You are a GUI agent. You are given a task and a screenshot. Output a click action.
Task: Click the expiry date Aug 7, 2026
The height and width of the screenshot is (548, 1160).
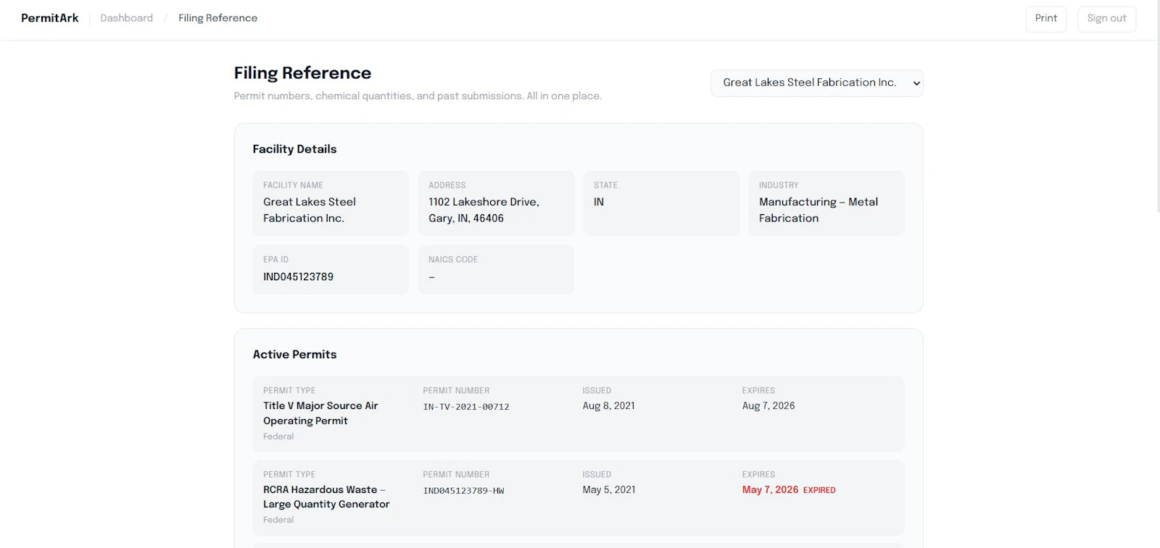pyautogui.click(x=768, y=406)
